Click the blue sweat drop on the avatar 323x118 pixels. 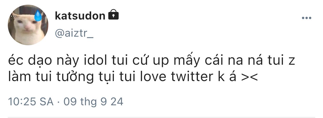point(38,16)
